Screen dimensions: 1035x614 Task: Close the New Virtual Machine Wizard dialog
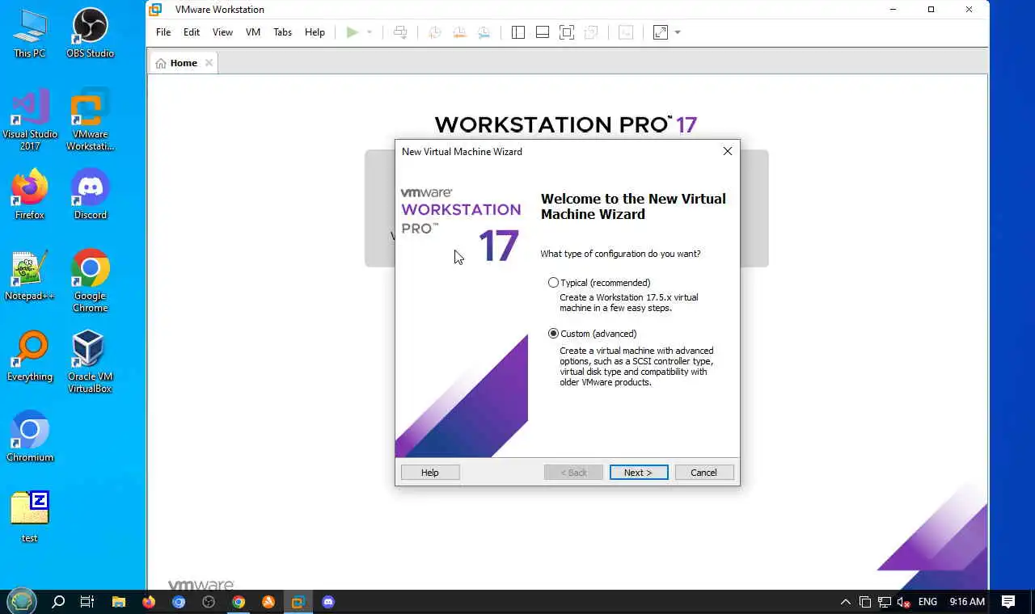click(727, 151)
